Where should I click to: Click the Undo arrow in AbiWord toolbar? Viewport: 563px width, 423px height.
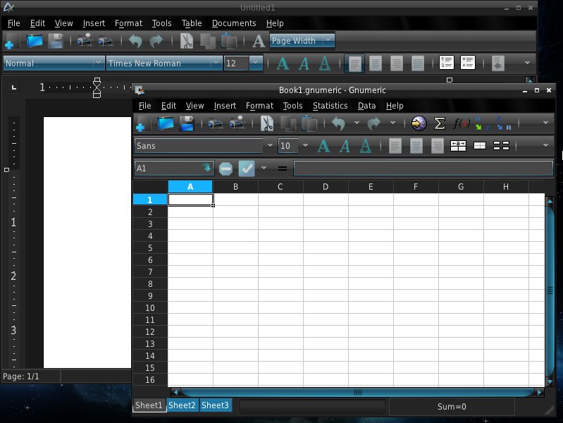click(x=135, y=41)
